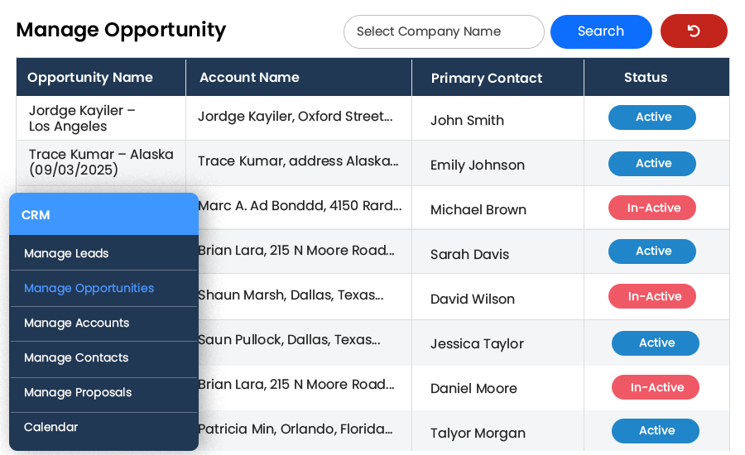The image size is (745, 455).
Task: Click primary contact Michael Brown
Action: [478, 210]
